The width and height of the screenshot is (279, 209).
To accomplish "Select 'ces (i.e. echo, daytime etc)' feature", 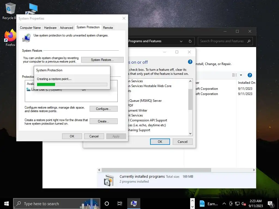I will point(147,125).
